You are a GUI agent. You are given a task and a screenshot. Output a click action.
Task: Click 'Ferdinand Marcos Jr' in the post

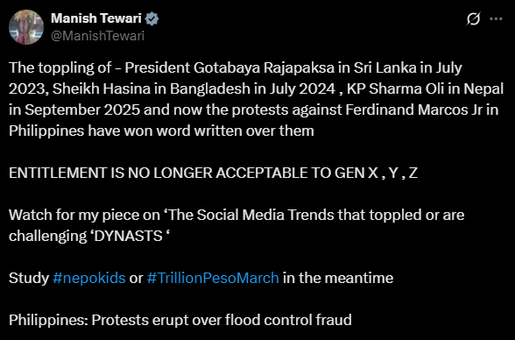click(x=413, y=110)
